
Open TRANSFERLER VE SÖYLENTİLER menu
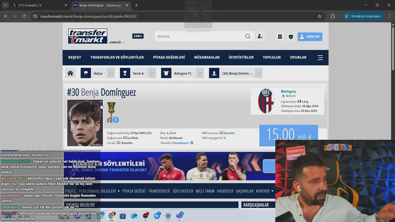[117, 57]
